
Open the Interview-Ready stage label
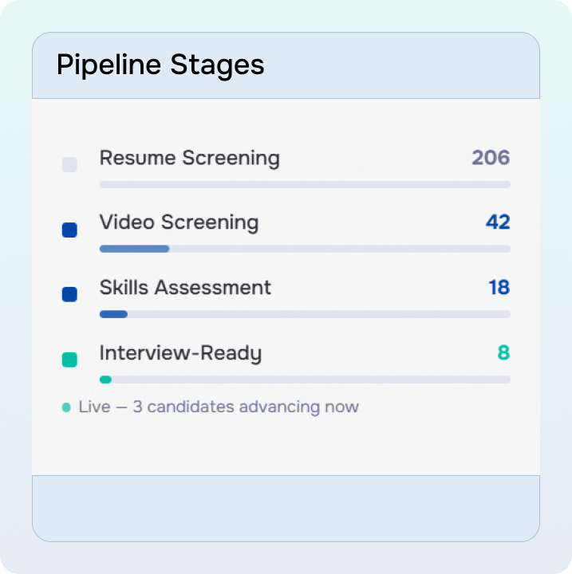(180, 352)
